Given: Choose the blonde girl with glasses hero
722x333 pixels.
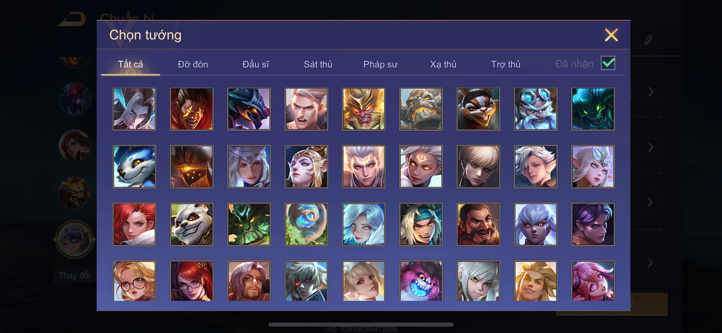Looking at the screenshot, I should (x=135, y=281).
